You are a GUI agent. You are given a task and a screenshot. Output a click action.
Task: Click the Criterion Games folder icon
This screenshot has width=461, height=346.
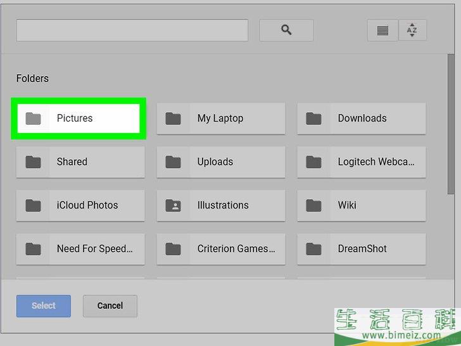click(174, 249)
